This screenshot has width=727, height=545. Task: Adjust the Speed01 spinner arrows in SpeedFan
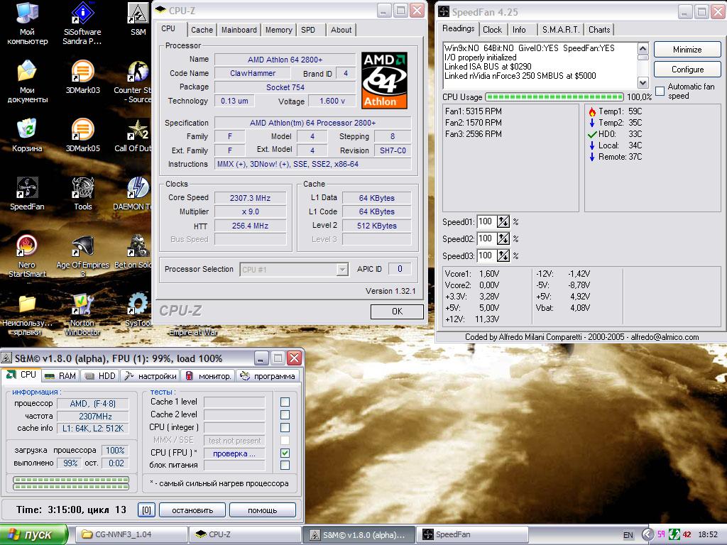(503, 221)
